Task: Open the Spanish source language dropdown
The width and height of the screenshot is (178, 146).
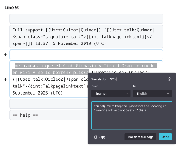Action: (111, 93)
